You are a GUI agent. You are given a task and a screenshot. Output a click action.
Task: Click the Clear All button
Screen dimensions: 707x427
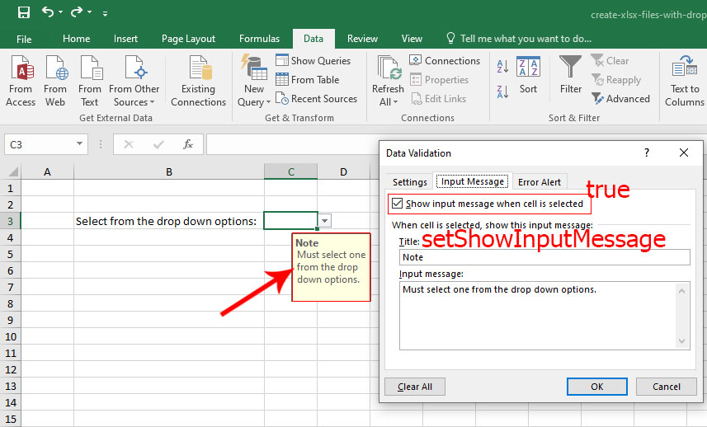415,387
